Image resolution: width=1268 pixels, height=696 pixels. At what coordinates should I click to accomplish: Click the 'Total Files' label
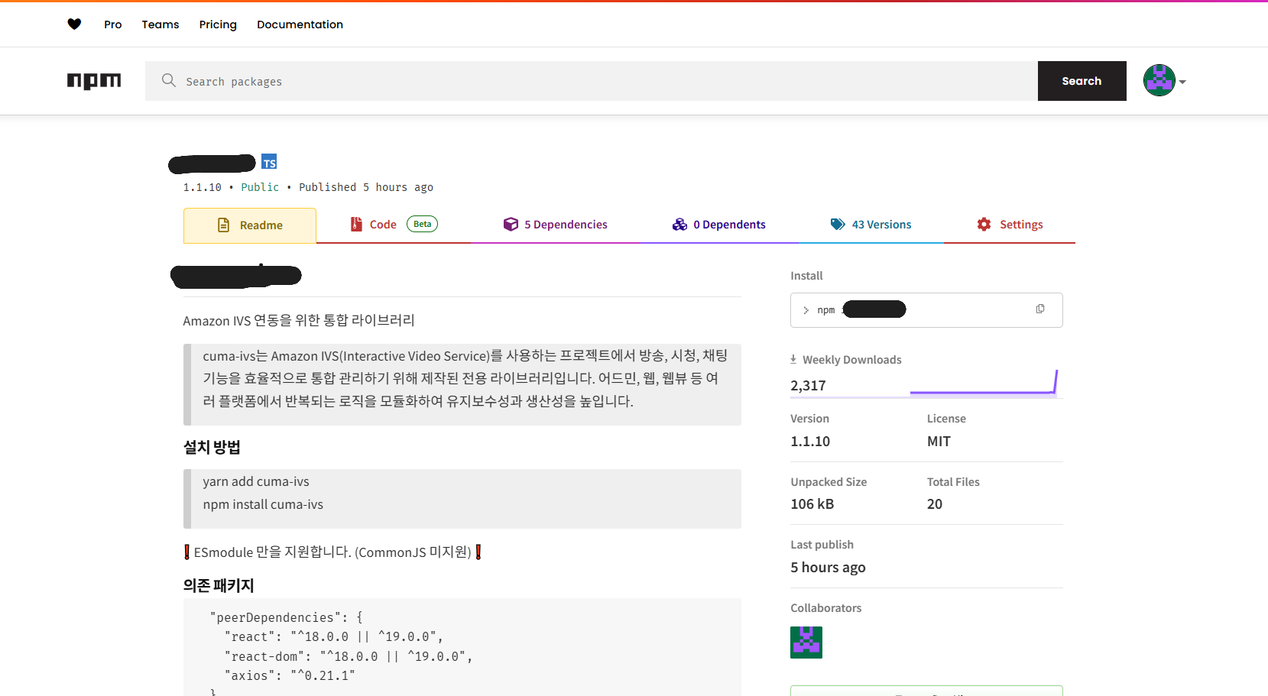click(x=953, y=482)
